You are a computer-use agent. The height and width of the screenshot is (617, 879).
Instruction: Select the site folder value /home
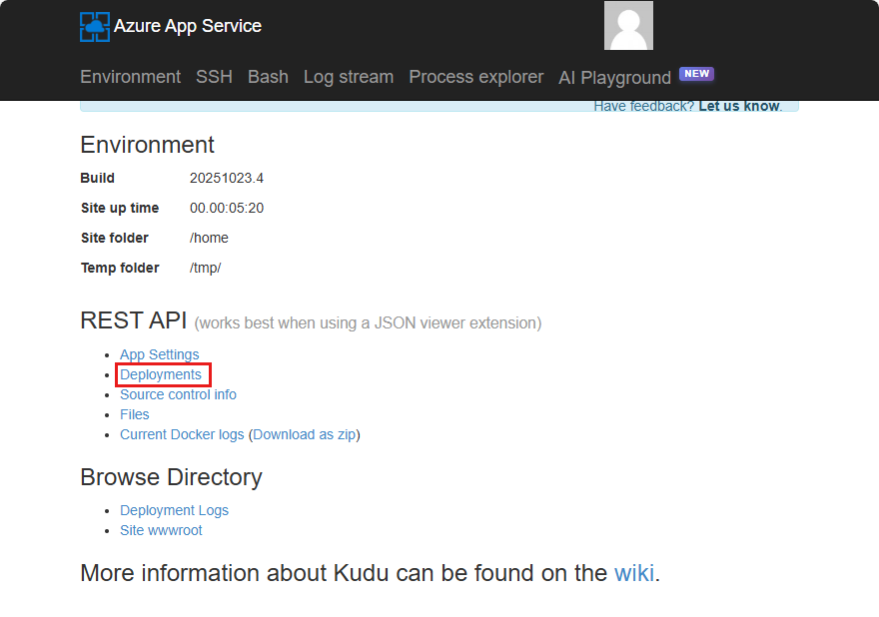[x=209, y=239]
